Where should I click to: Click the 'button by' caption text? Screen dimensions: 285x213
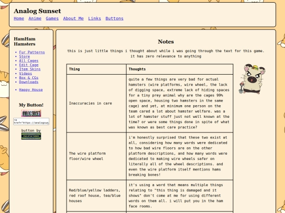coord(31,130)
